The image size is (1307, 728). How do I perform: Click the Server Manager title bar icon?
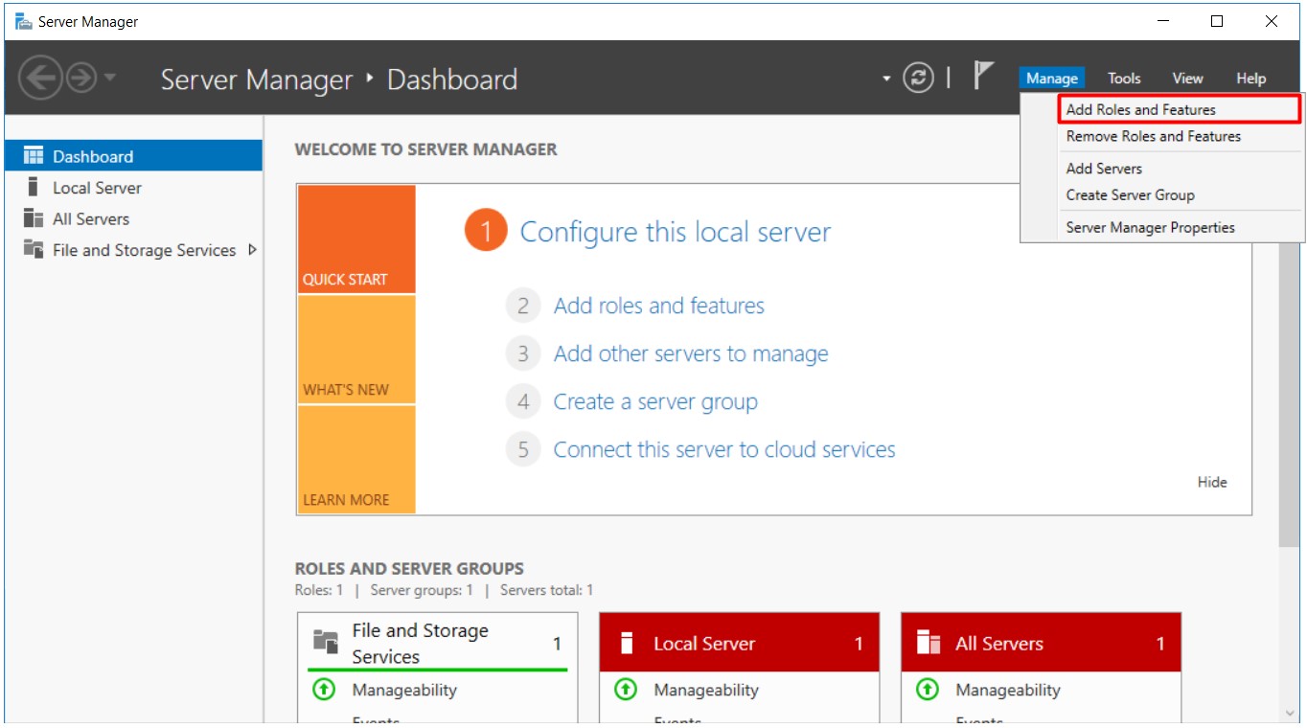23,21
